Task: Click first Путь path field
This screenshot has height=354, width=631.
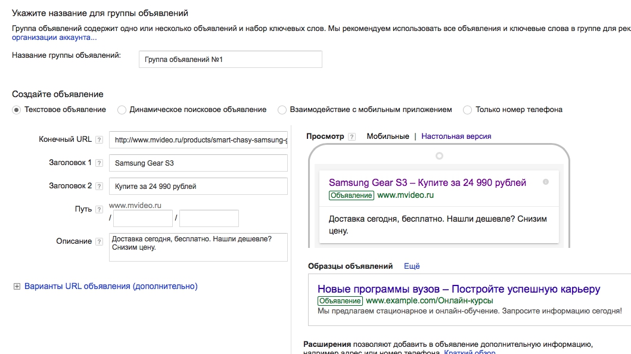Action: tap(143, 219)
